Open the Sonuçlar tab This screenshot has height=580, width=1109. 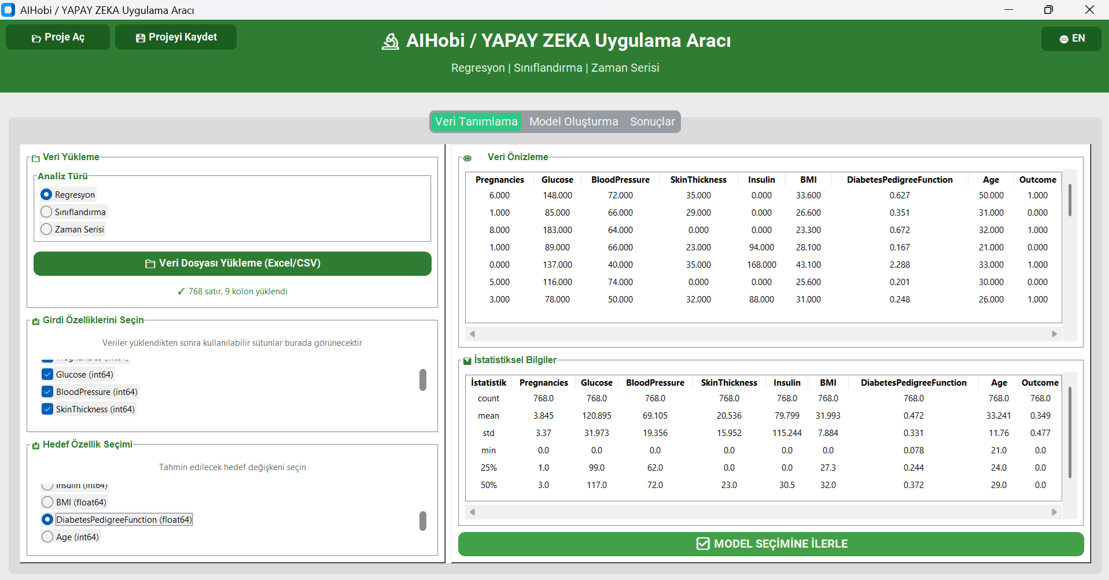(652, 121)
